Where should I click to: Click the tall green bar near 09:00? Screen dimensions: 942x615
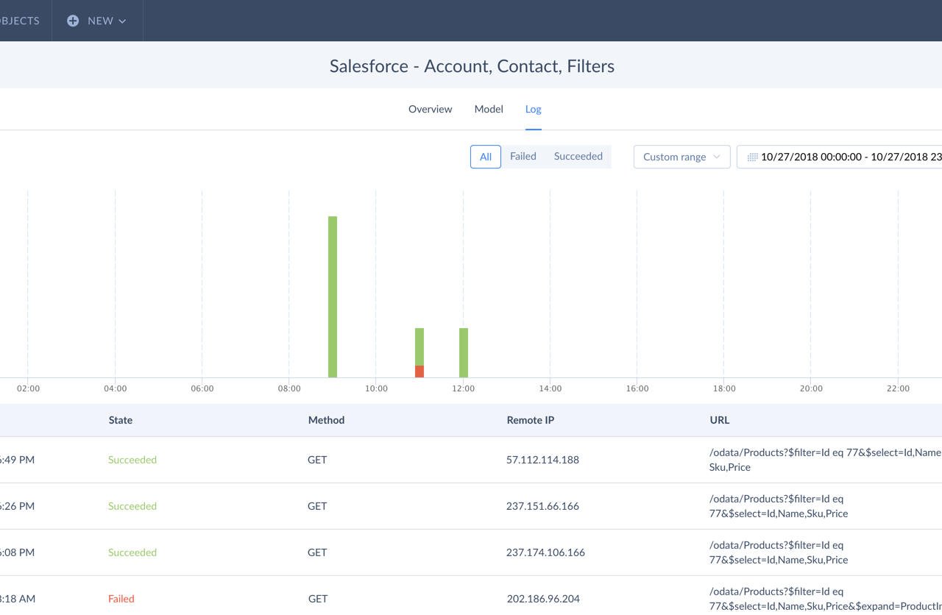(332, 294)
